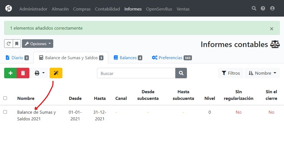Dismiss the green success notification
The width and height of the screenshot is (284, 161).
click(x=272, y=28)
